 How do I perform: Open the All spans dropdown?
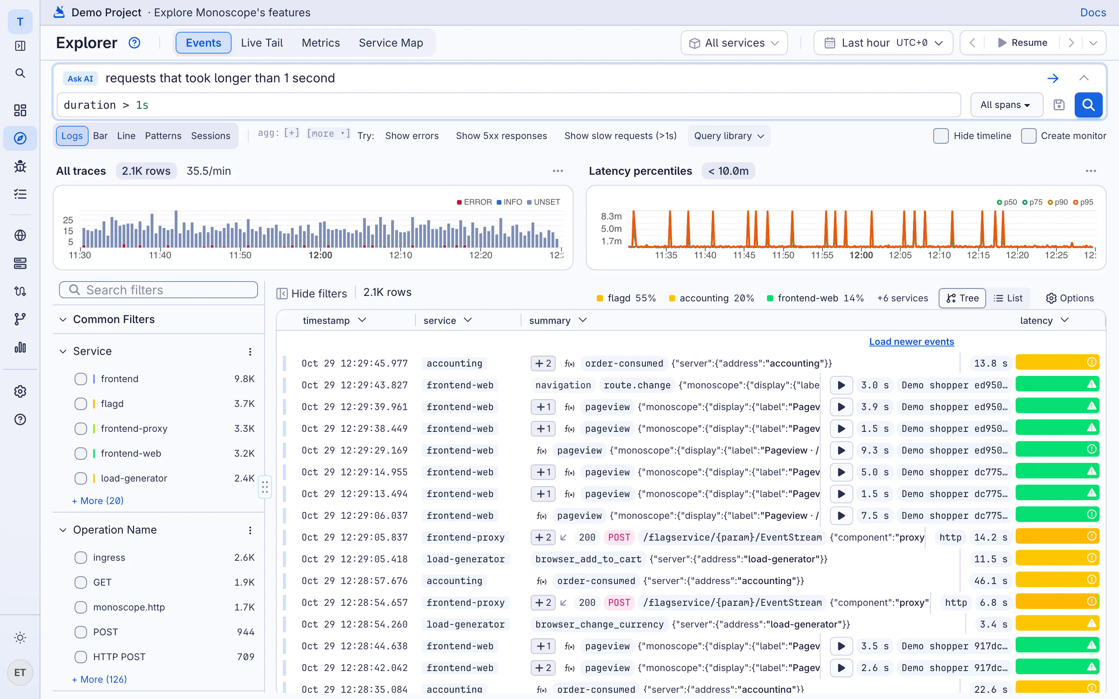[1006, 105]
